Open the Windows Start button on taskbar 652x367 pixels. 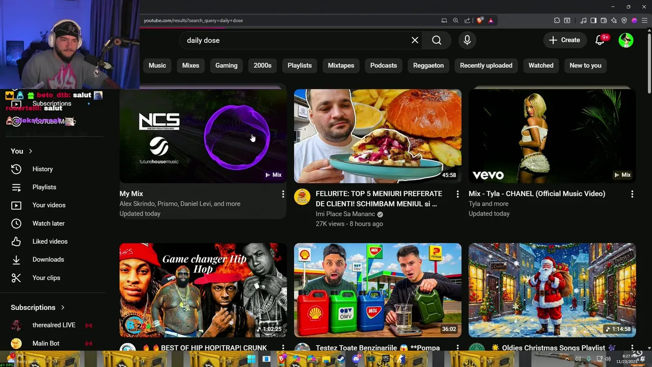252,359
